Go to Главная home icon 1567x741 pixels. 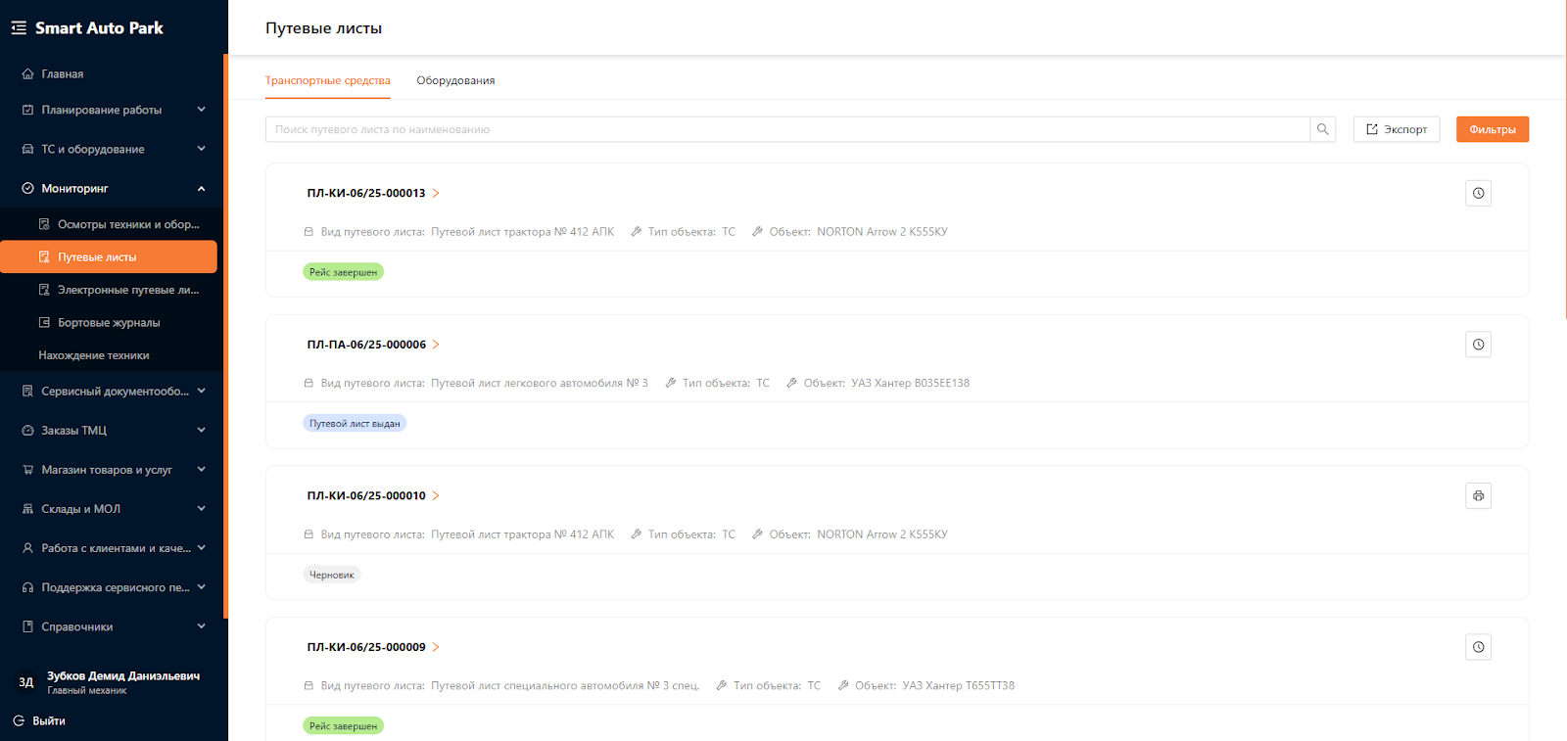tap(27, 74)
